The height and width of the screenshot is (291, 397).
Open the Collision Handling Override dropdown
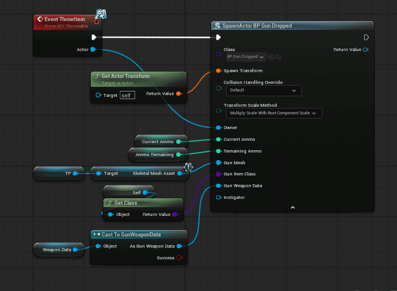[264, 90]
